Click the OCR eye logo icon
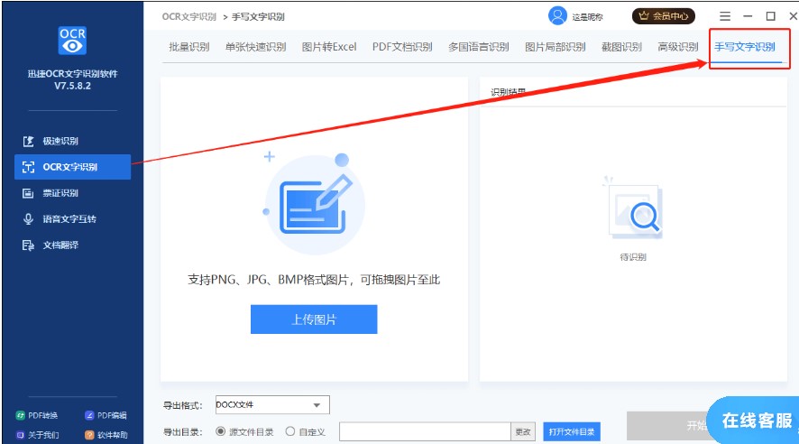The image size is (799, 444). pyautogui.click(x=72, y=41)
